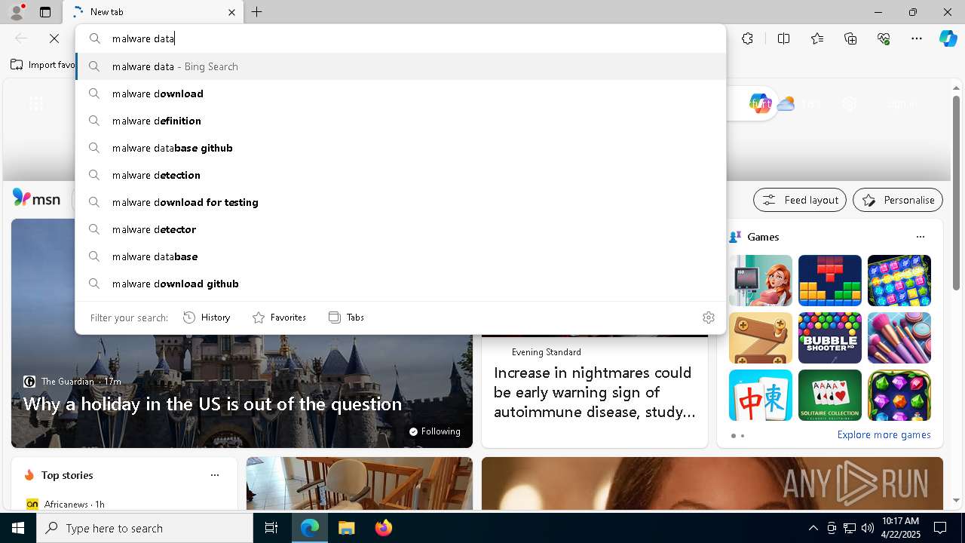This screenshot has width=965, height=543.
Task: Open the Africanews top story source
Action: coord(66,504)
